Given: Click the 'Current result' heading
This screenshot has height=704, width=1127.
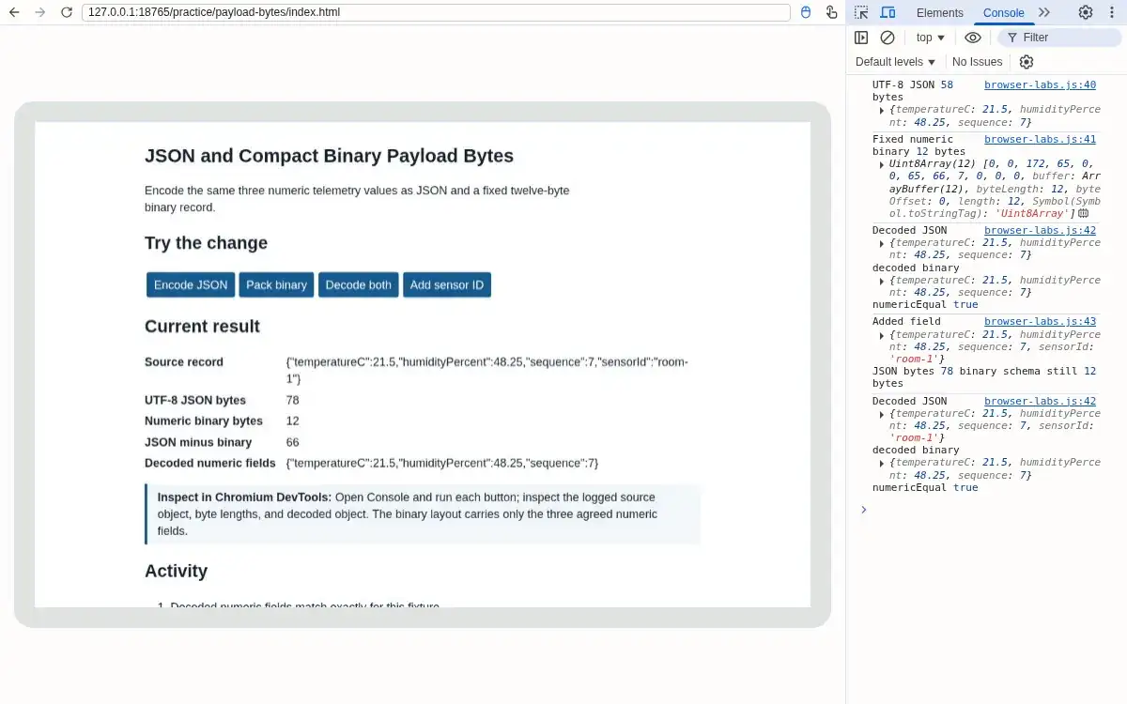Looking at the screenshot, I should [x=202, y=327].
